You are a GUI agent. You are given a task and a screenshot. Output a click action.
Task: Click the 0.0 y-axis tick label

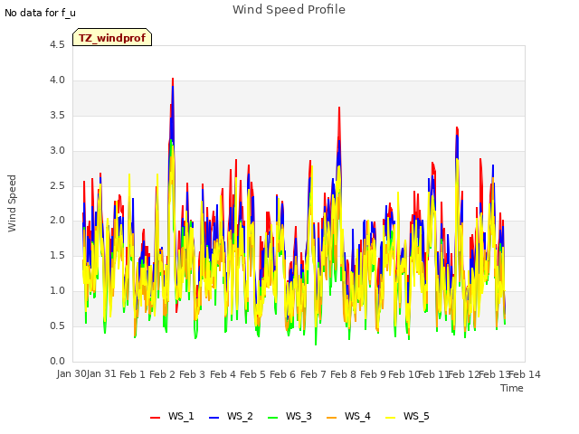[57, 361]
